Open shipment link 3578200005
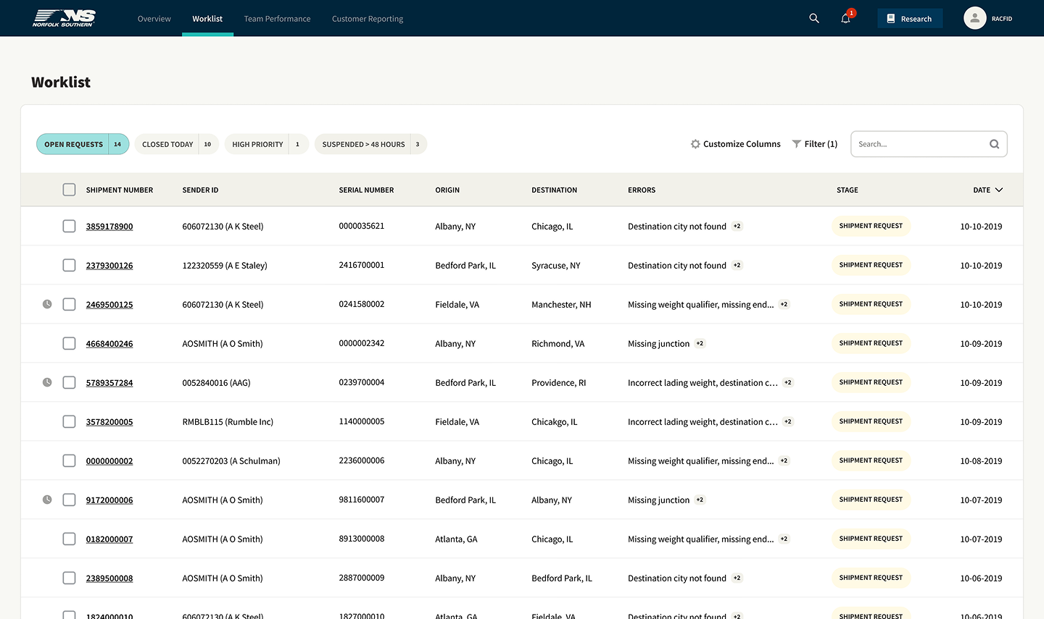 [109, 422]
